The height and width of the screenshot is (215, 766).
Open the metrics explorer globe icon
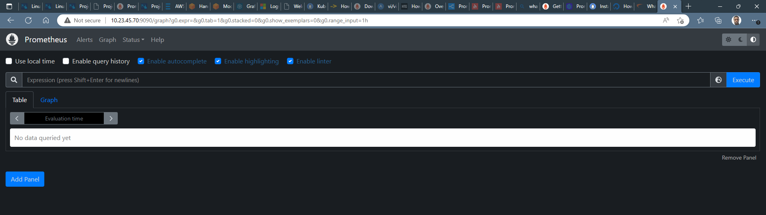click(718, 80)
